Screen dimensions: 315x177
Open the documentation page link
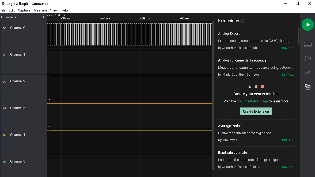pyautogui.click(x=252, y=101)
